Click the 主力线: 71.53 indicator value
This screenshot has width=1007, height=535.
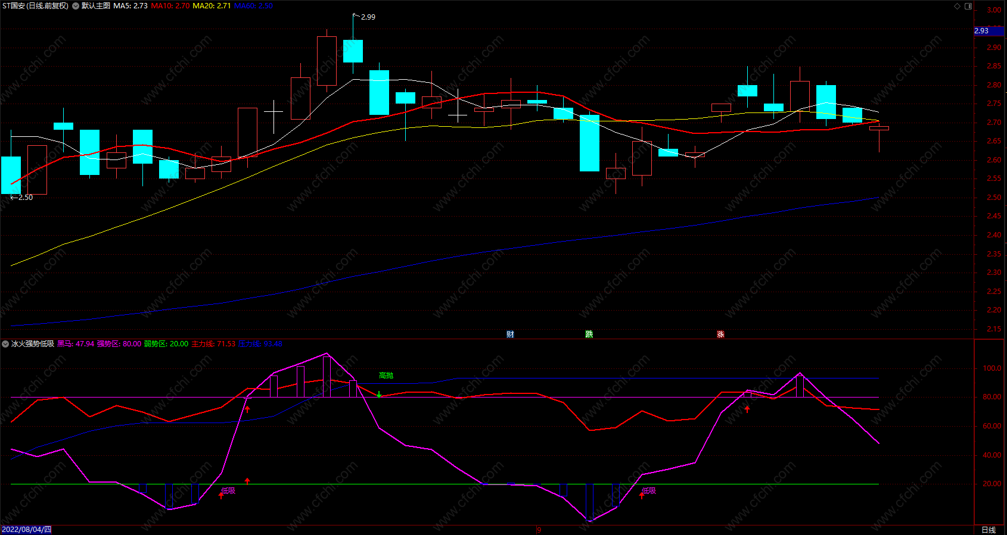[x=213, y=344]
